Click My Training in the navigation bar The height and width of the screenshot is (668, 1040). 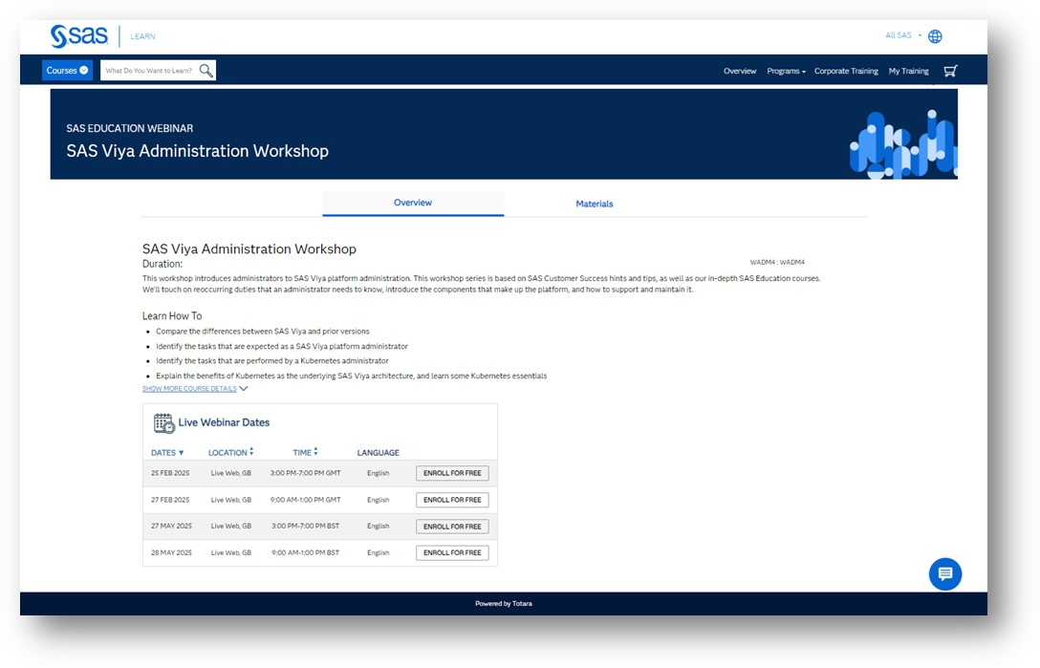907,70
